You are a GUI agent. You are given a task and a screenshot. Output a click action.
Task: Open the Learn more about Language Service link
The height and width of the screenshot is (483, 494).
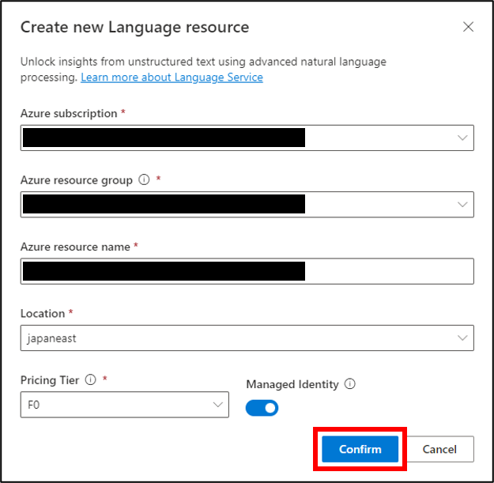pyautogui.click(x=172, y=77)
